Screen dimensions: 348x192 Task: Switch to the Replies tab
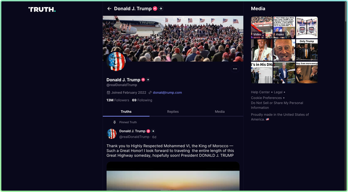(x=173, y=112)
